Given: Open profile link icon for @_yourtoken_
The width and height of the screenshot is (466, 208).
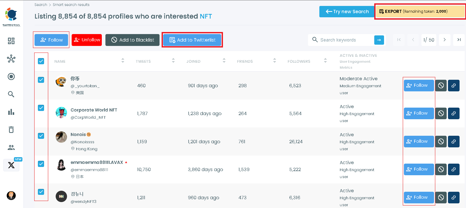Looking at the screenshot, I should click(x=454, y=85).
